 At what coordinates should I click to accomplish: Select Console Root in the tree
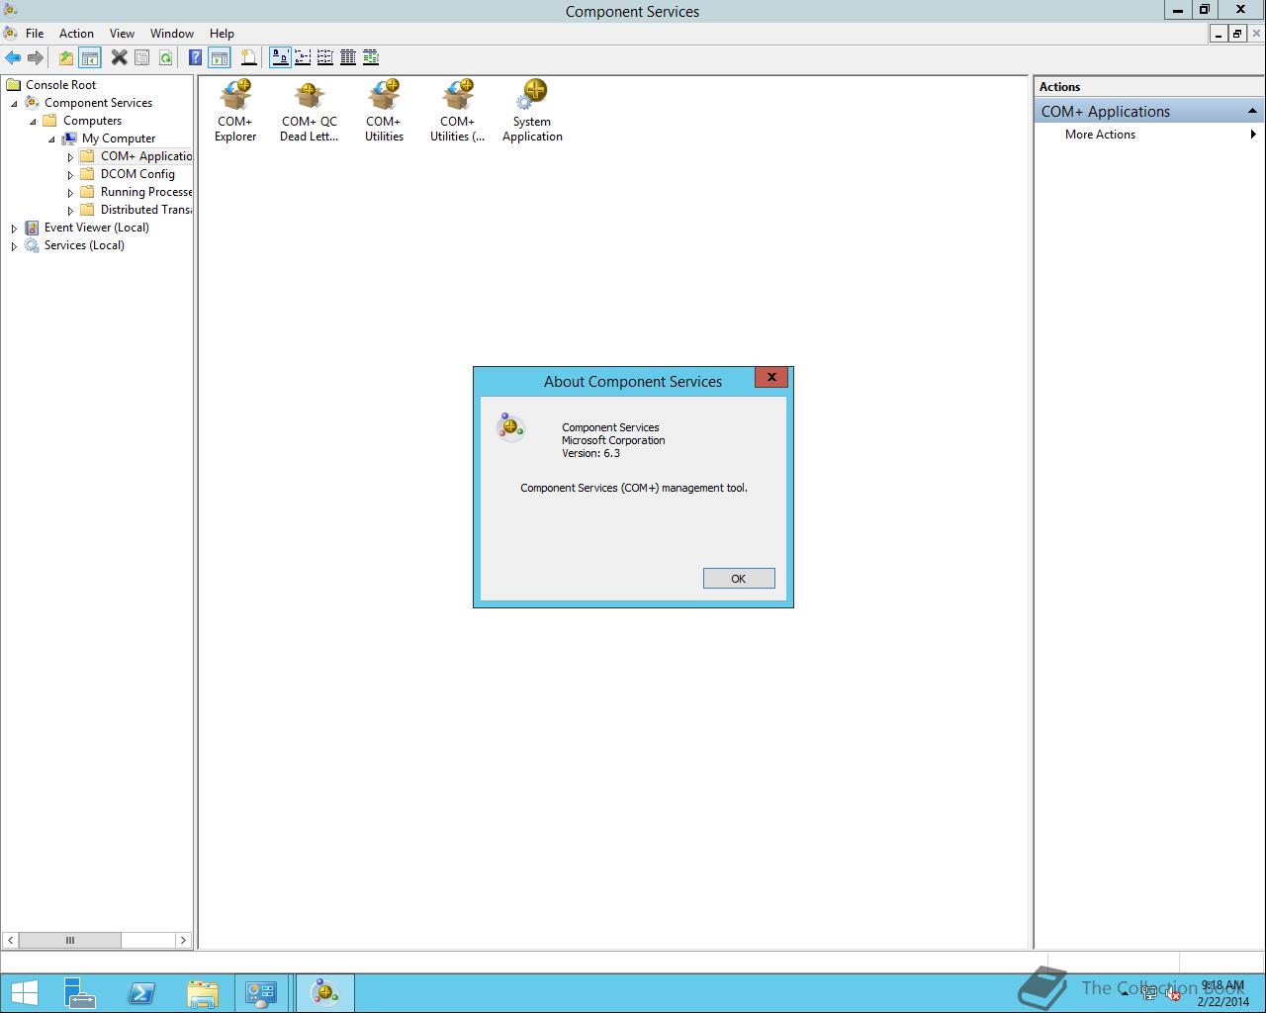(60, 85)
